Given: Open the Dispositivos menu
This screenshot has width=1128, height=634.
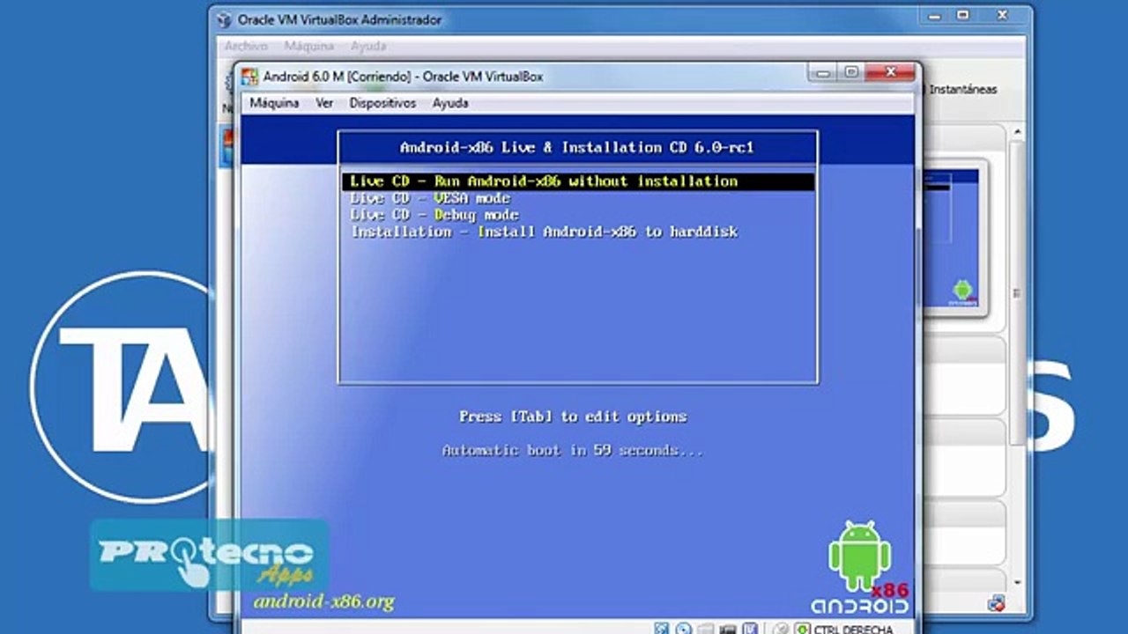Looking at the screenshot, I should 382,103.
